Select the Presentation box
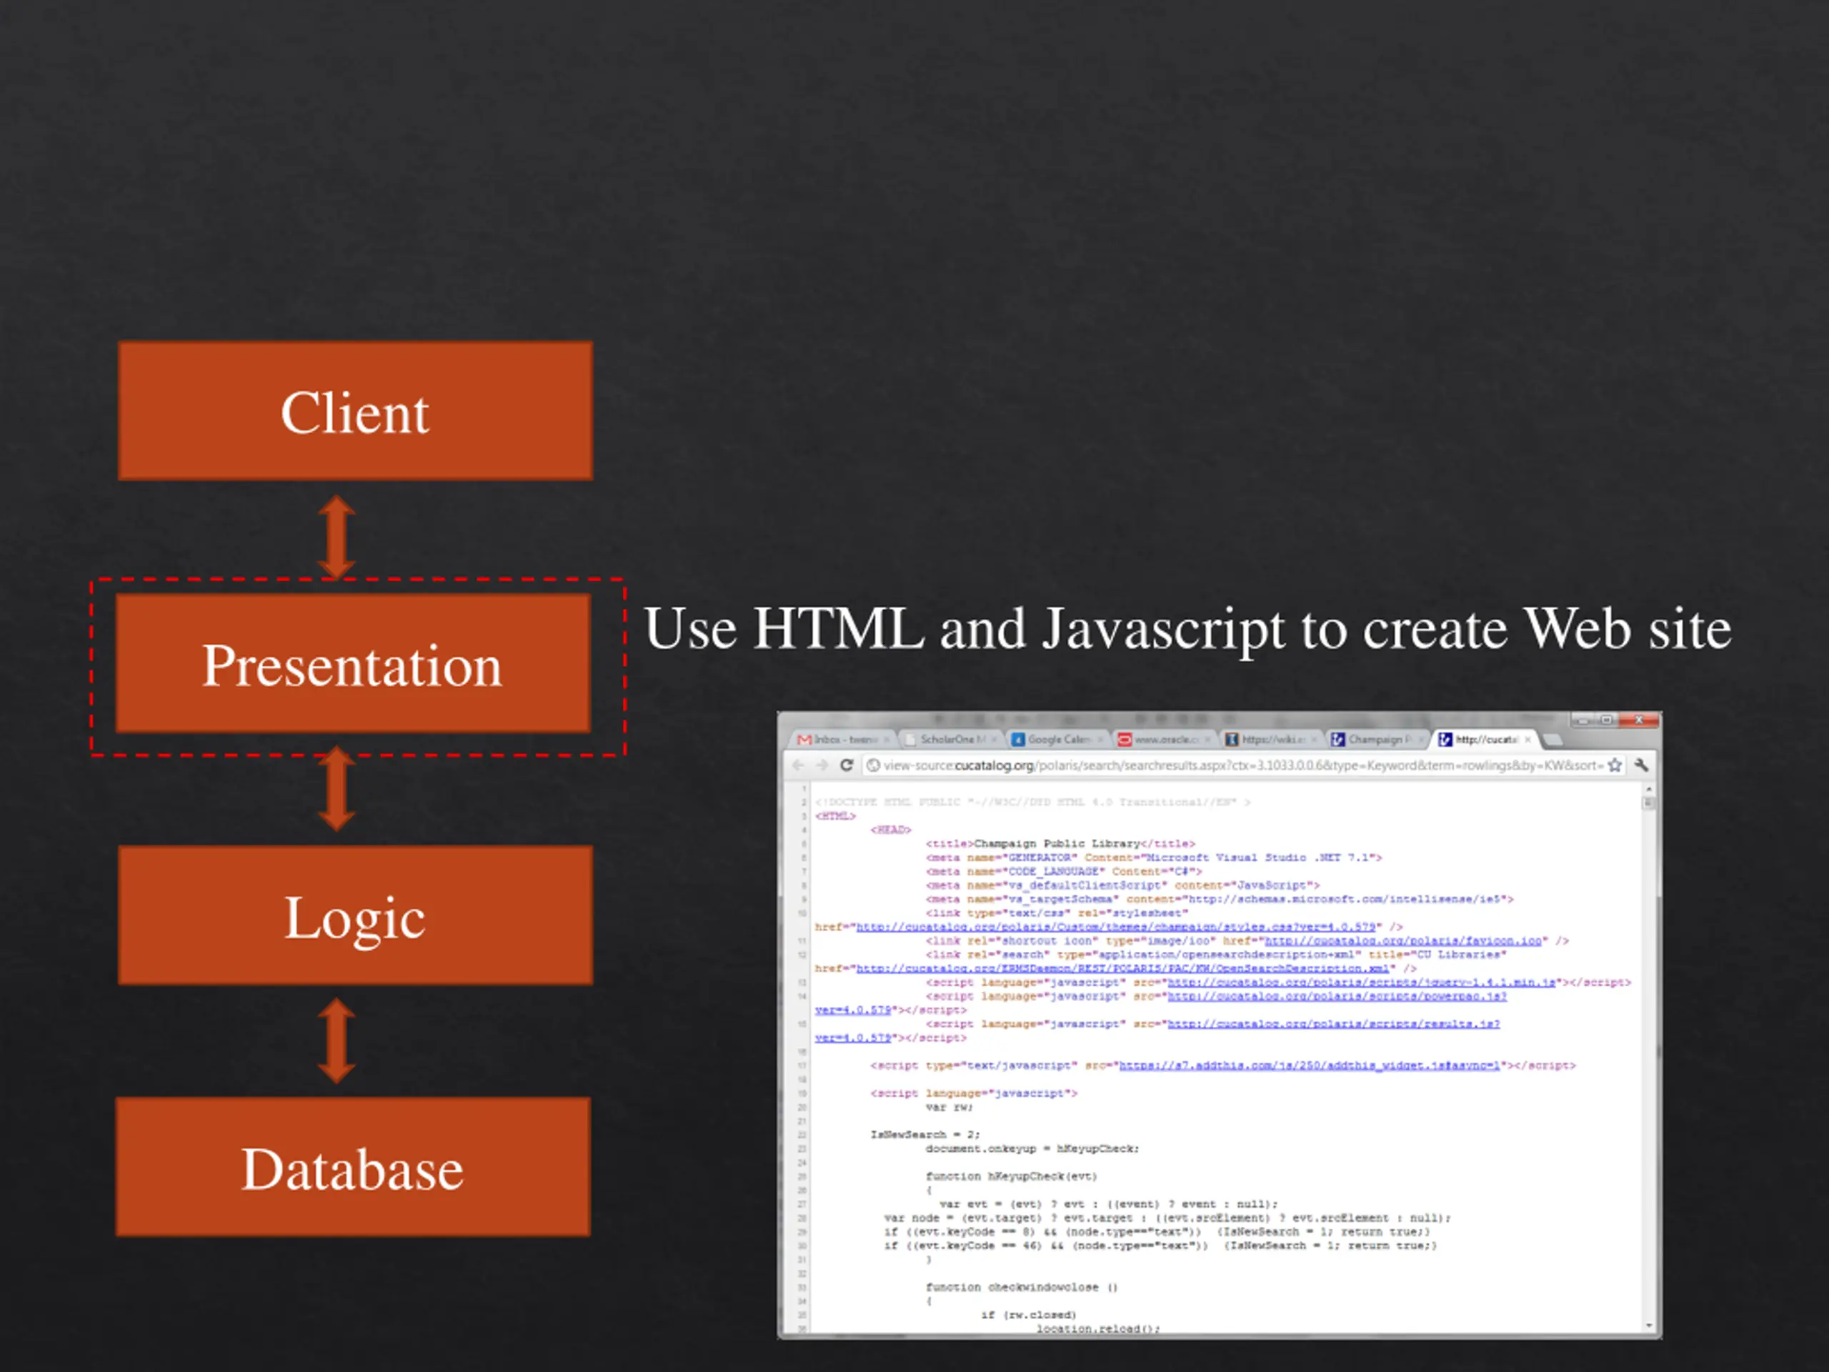The width and height of the screenshot is (1829, 1372). (353, 663)
